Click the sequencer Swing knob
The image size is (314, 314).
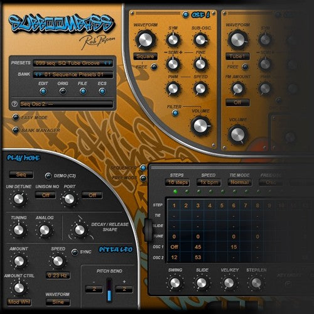[x=175, y=283]
